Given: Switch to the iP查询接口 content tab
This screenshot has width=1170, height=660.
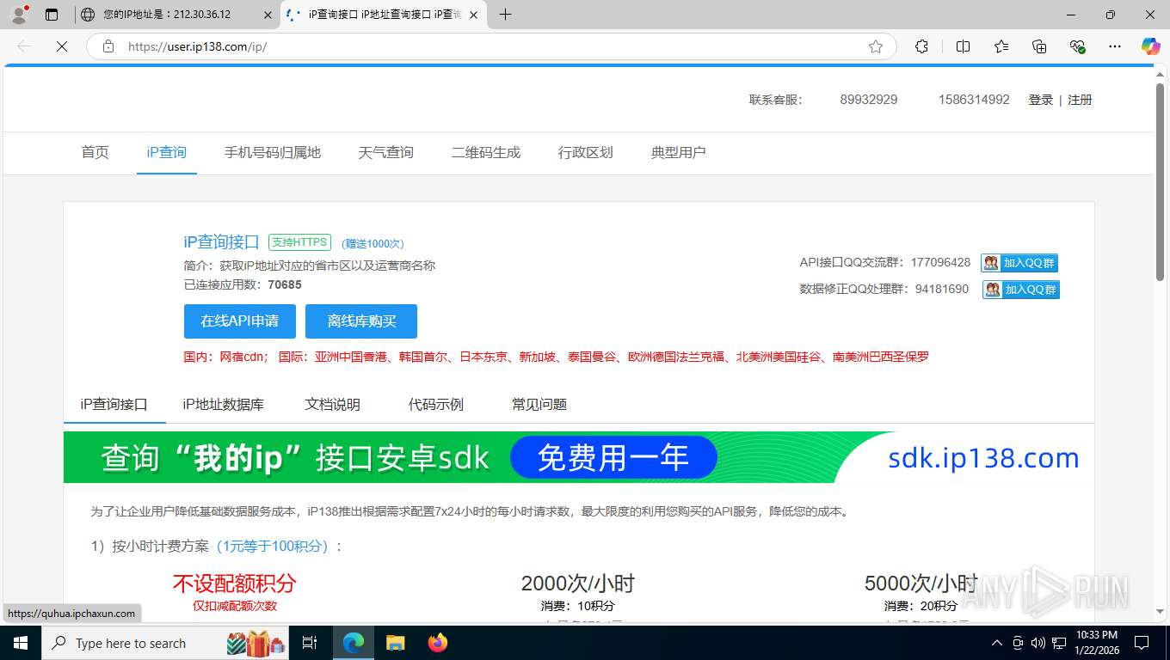Looking at the screenshot, I should [114, 404].
